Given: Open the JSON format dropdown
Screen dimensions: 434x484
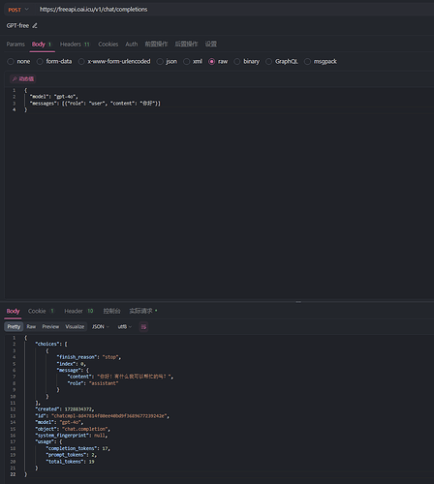Looking at the screenshot, I should tap(101, 327).
